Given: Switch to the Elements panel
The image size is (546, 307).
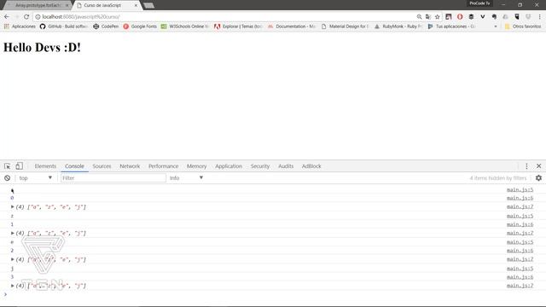Looking at the screenshot, I should [x=45, y=166].
